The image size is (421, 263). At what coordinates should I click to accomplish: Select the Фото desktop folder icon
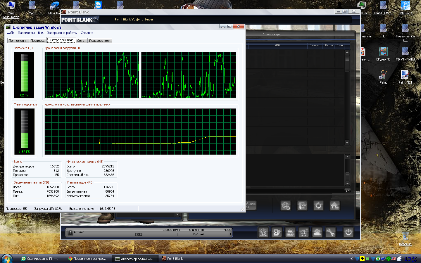[x=32, y=8]
